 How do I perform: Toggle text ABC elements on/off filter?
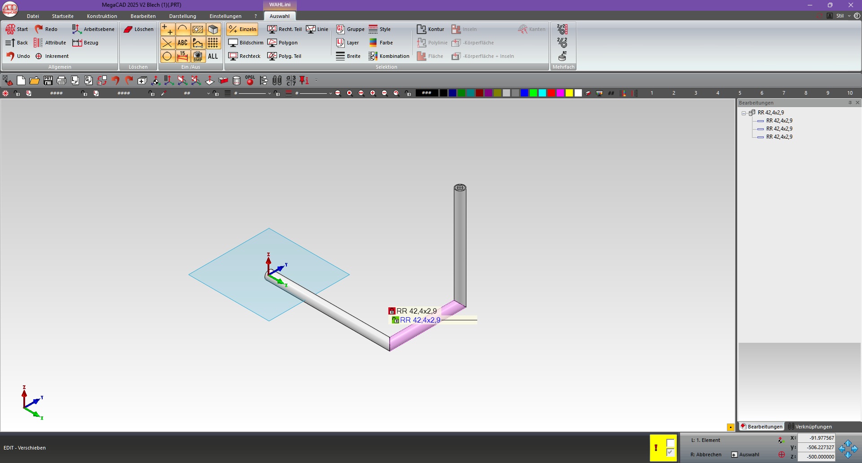pos(183,43)
